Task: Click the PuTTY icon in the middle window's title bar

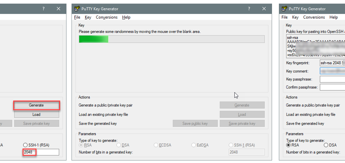Action: point(77,9)
